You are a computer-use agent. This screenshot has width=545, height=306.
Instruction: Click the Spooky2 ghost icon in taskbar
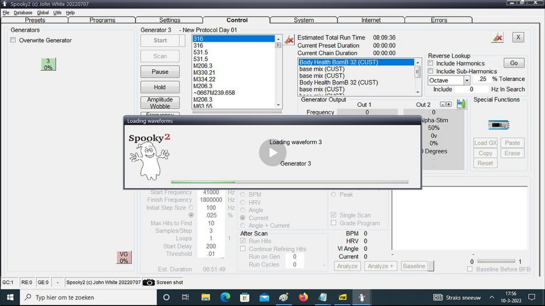363,297
